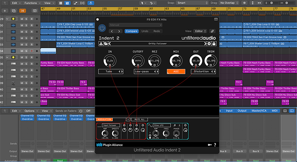Switch mixer to Output tab
This screenshot has height=162, width=297.
point(242,111)
